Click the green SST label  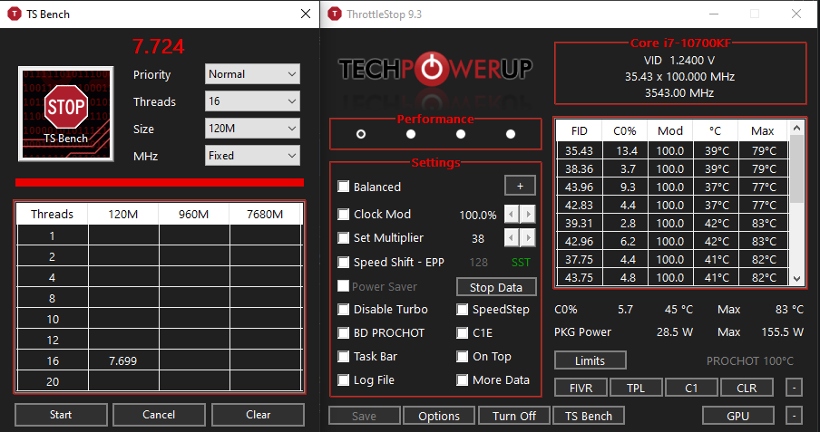tap(521, 263)
